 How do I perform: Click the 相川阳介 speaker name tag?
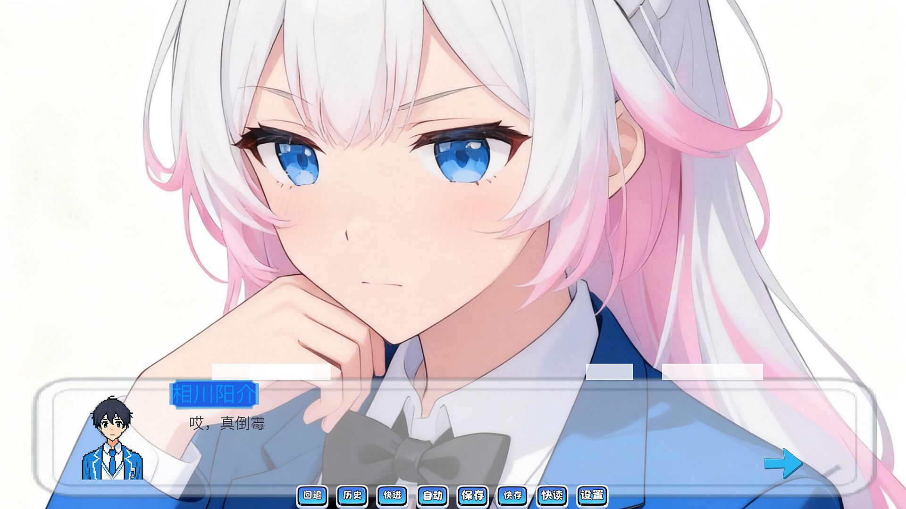(214, 394)
